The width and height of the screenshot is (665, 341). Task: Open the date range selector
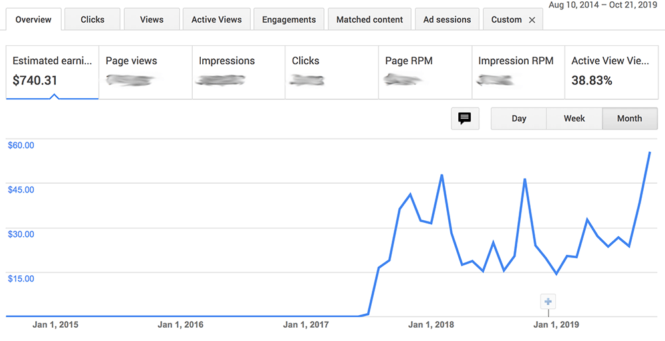click(603, 5)
